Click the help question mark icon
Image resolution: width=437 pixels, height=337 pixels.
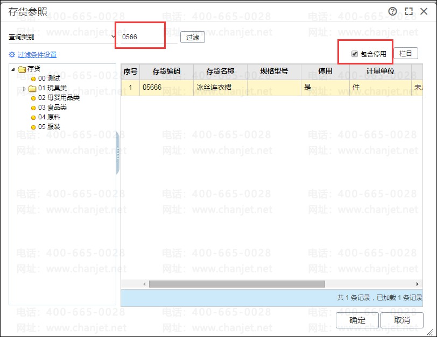(392, 11)
